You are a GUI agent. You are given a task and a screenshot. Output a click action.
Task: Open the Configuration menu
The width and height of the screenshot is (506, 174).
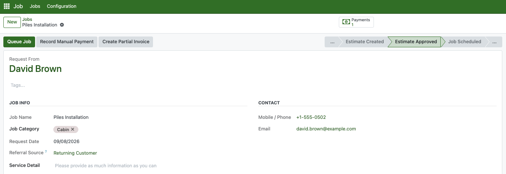tap(62, 6)
